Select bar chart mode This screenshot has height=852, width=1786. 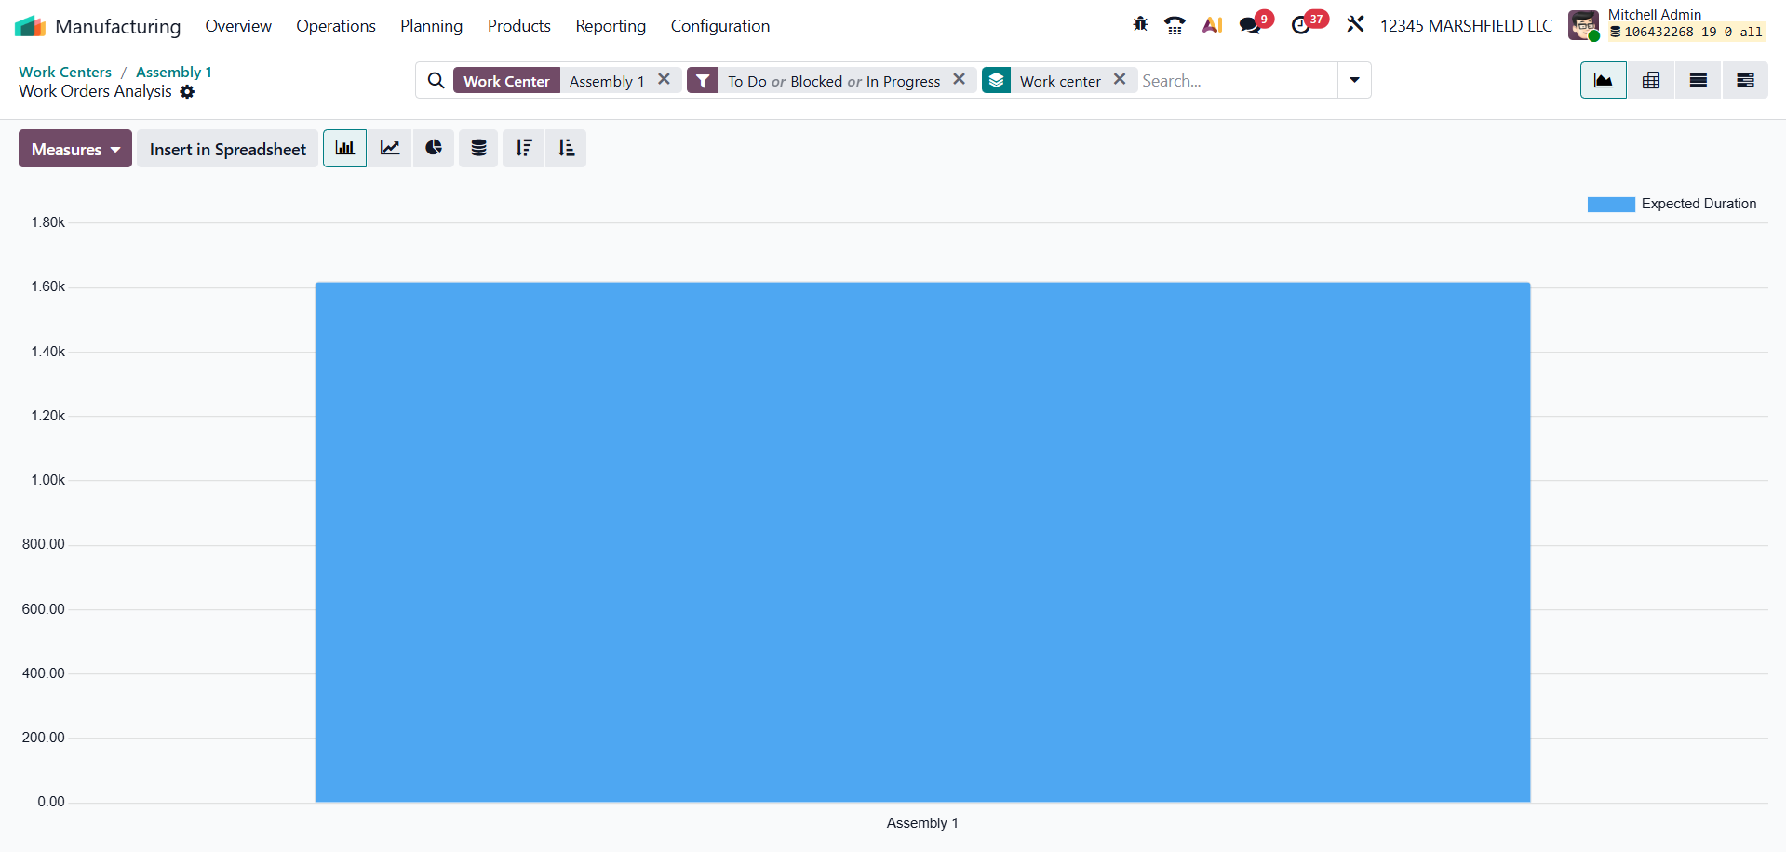pos(345,149)
